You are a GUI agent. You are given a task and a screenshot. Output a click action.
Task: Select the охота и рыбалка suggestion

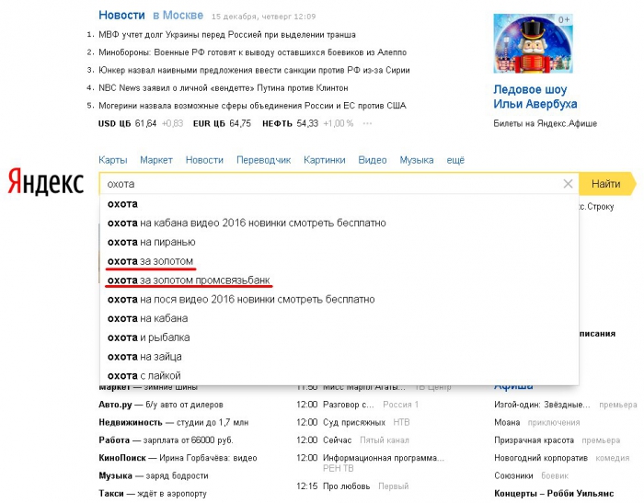click(339, 337)
